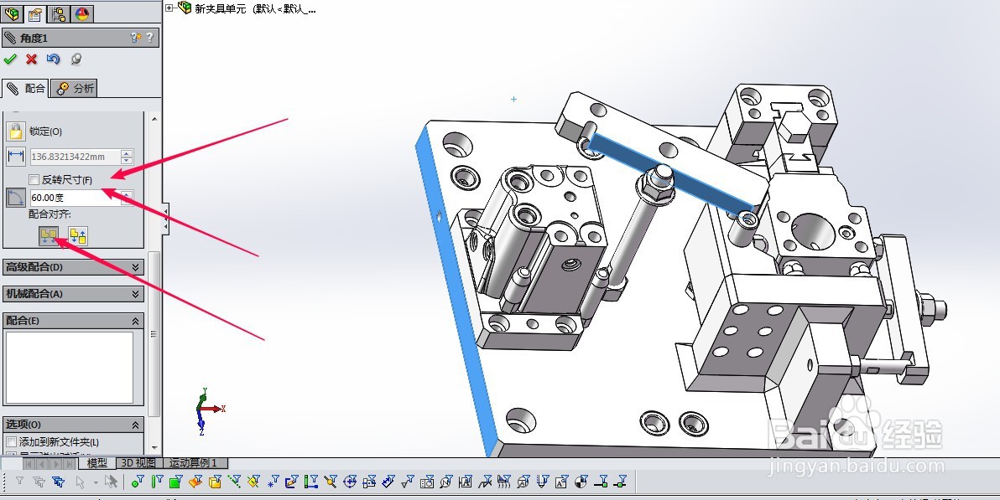Choose the aligned mate alignment button
Screen dimensions: 1000x500
point(49,236)
